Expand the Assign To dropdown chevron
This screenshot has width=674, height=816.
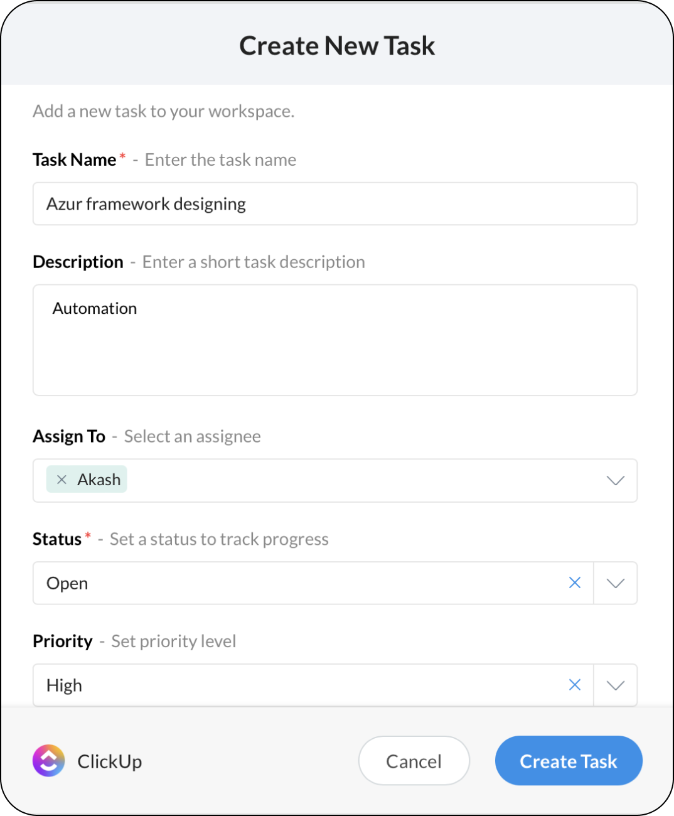point(616,481)
